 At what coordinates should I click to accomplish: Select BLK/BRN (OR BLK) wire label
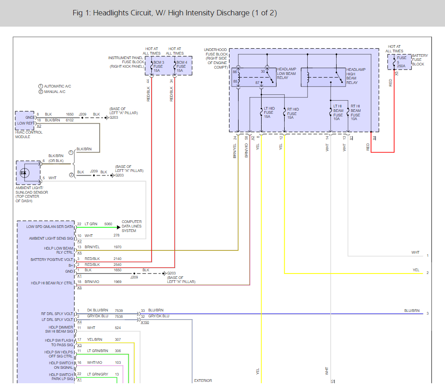(x=56, y=158)
